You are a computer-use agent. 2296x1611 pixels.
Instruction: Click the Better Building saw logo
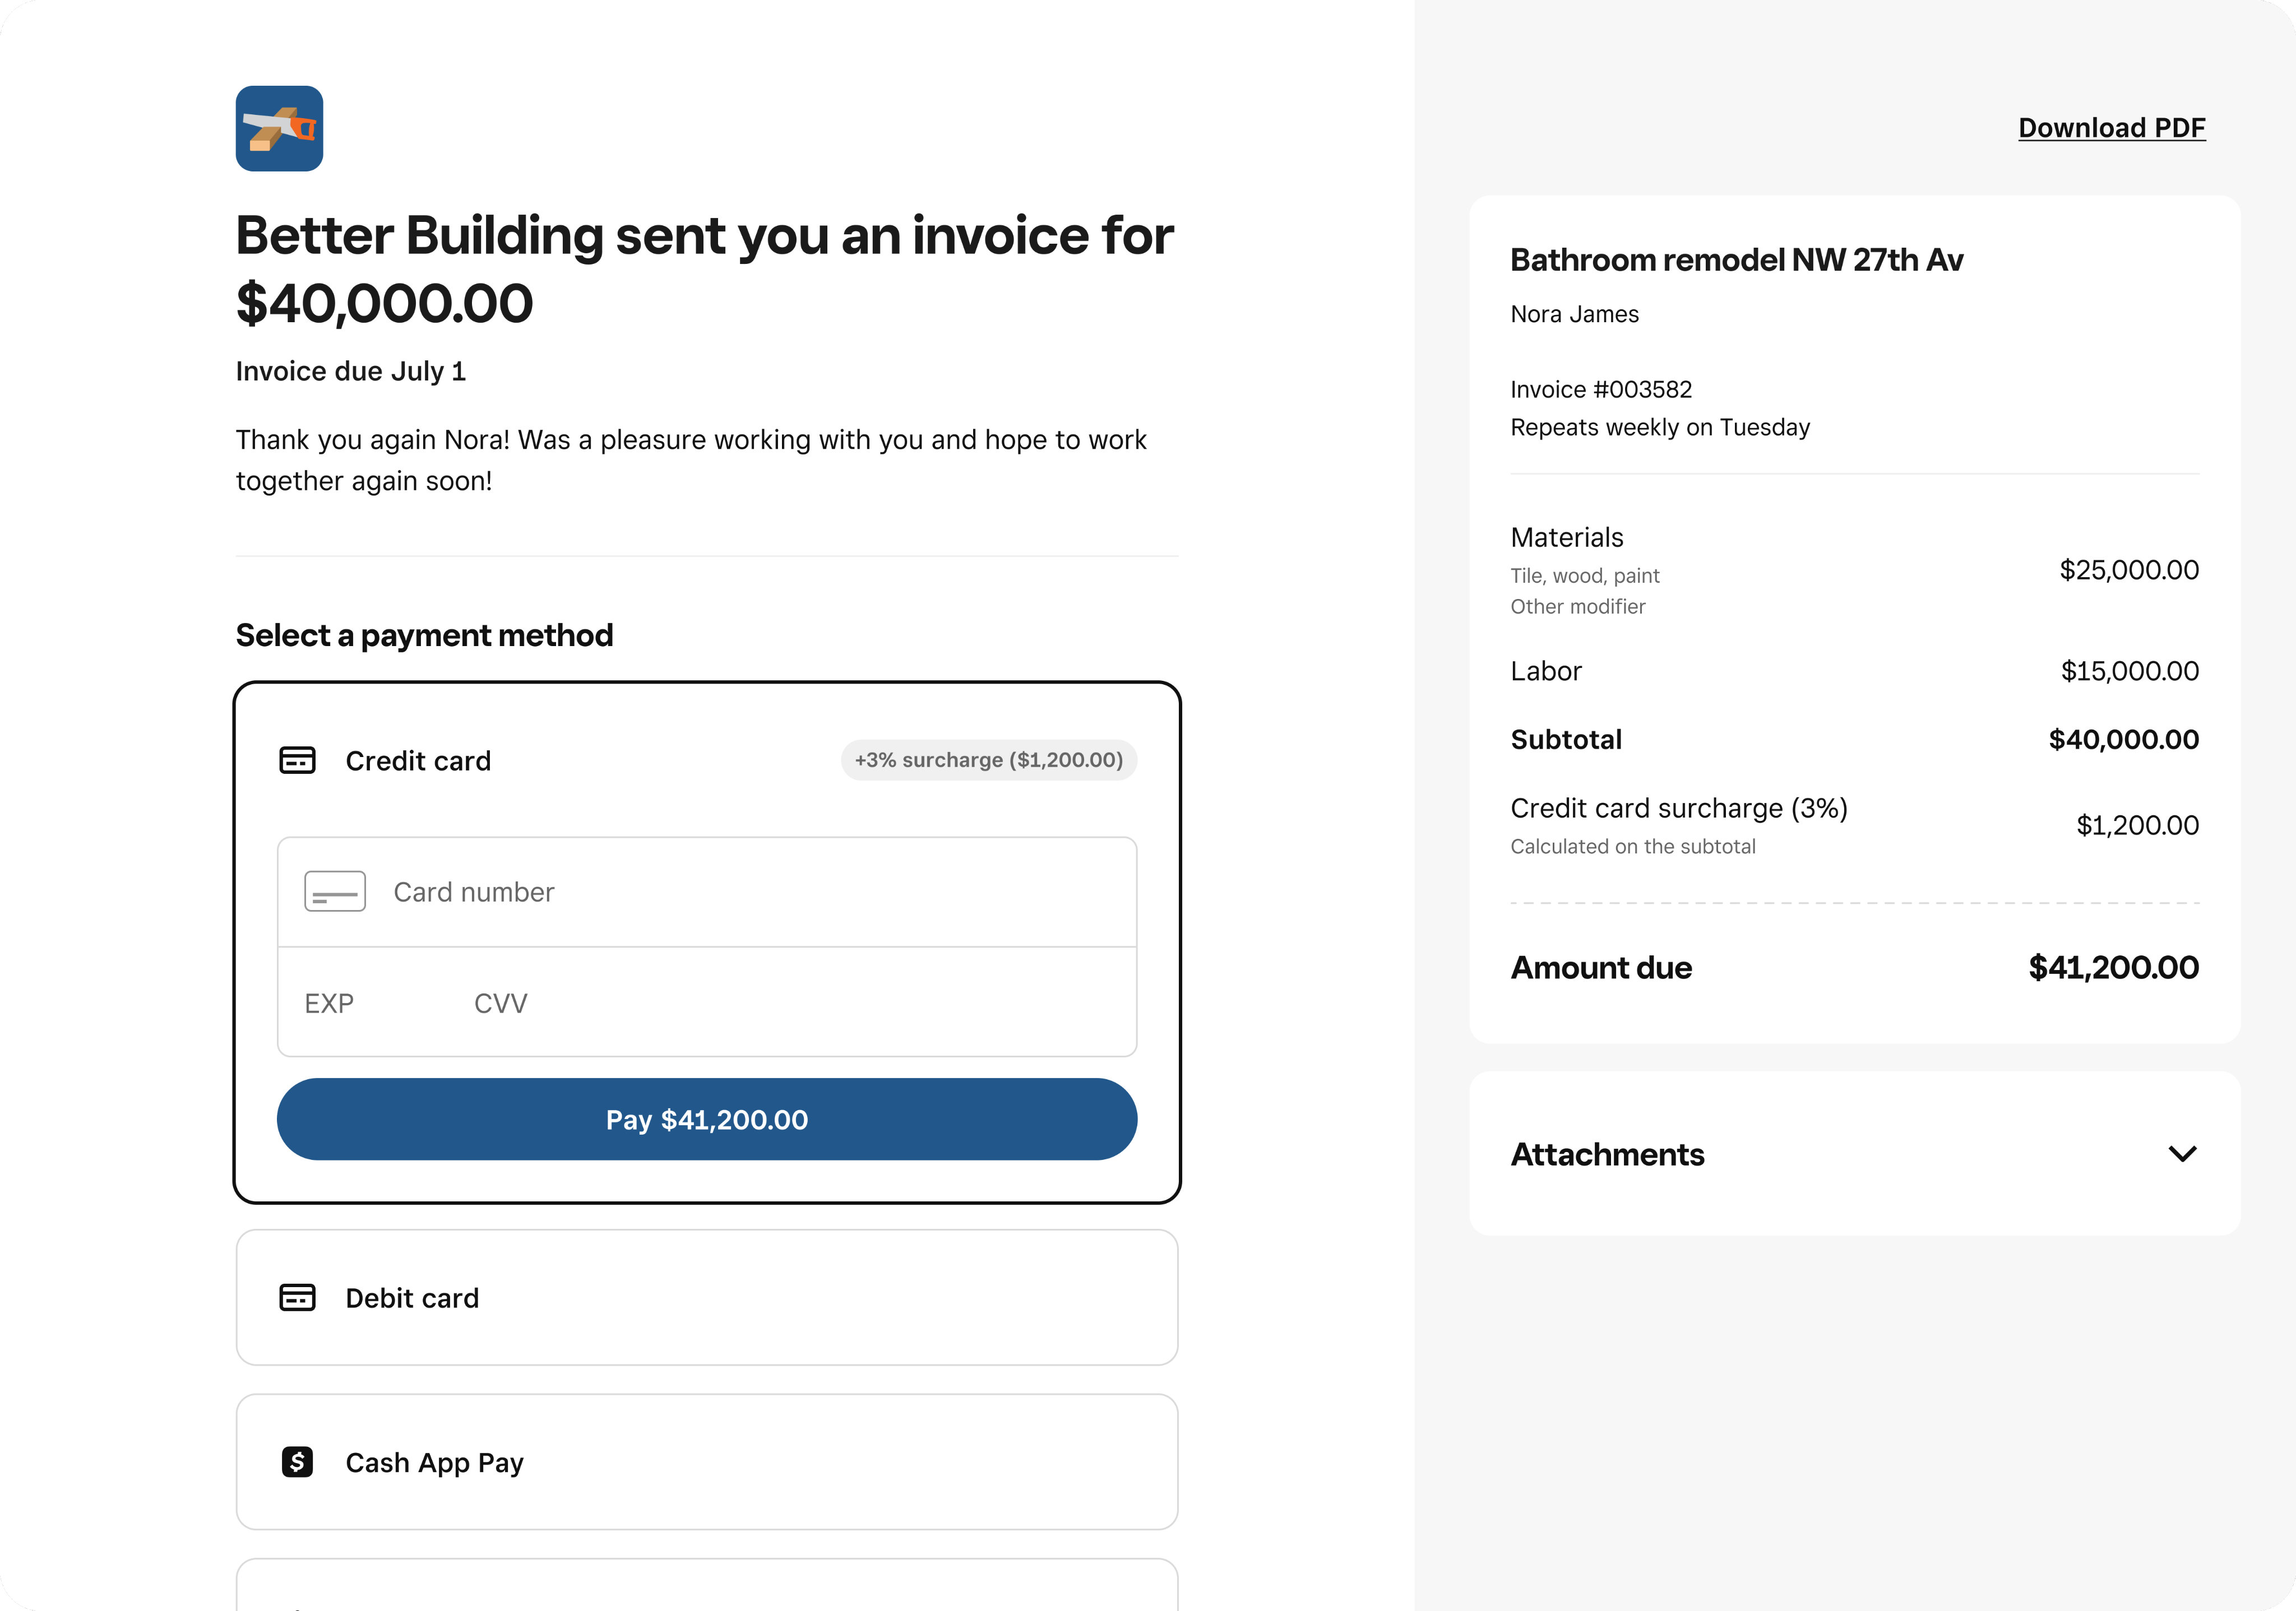pyautogui.click(x=279, y=129)
